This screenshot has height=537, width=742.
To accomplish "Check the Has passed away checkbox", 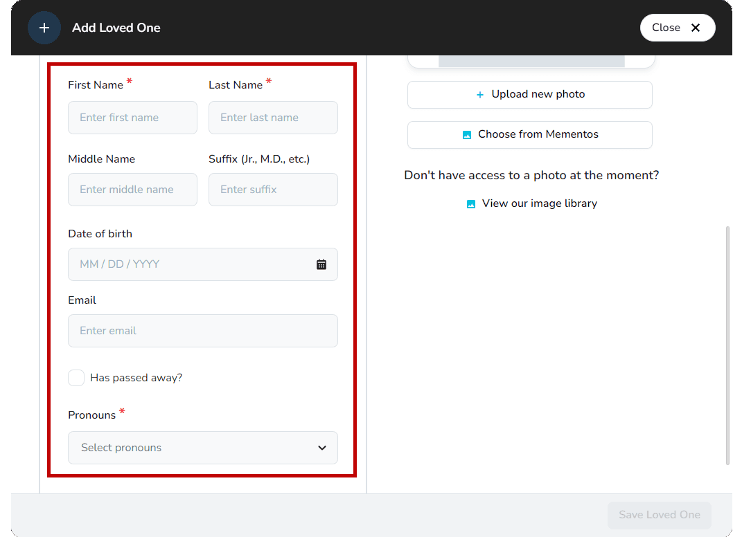I will coord(76,378).
